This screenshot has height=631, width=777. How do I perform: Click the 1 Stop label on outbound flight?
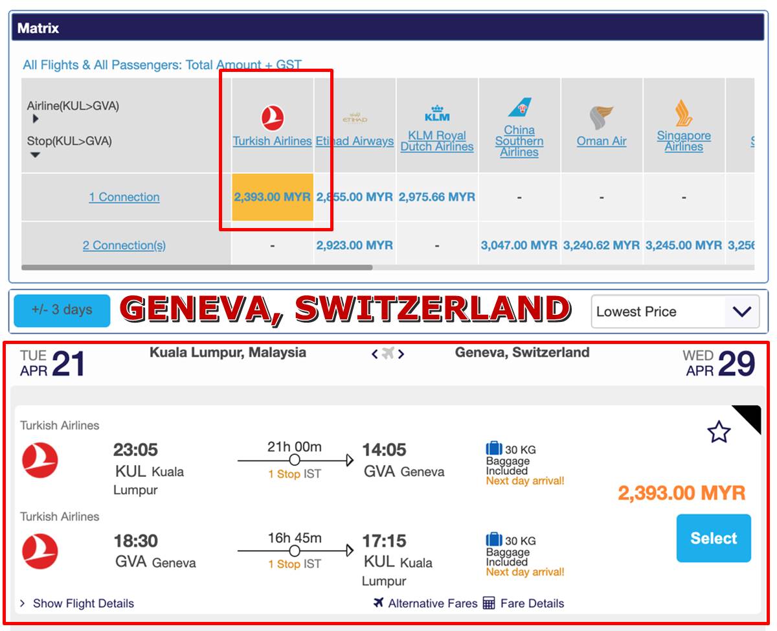click(284, 474)
